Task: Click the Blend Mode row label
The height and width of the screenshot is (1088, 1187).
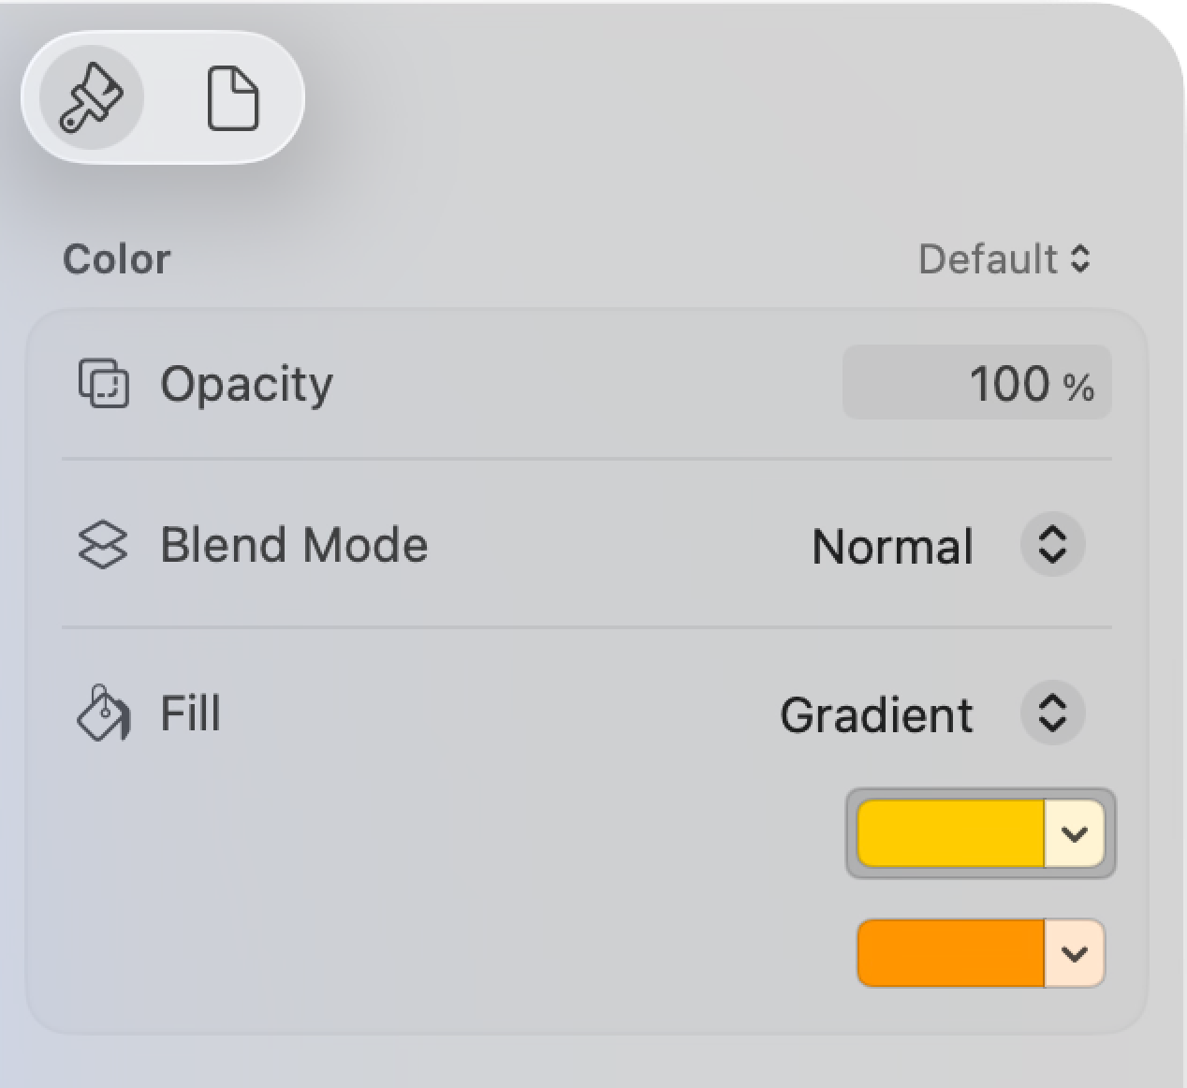Action: tap(294, 544)
